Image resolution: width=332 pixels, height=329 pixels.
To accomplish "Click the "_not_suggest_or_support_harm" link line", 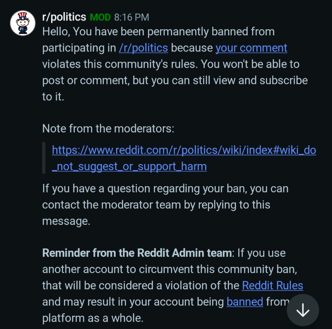I will pos(129,167).
